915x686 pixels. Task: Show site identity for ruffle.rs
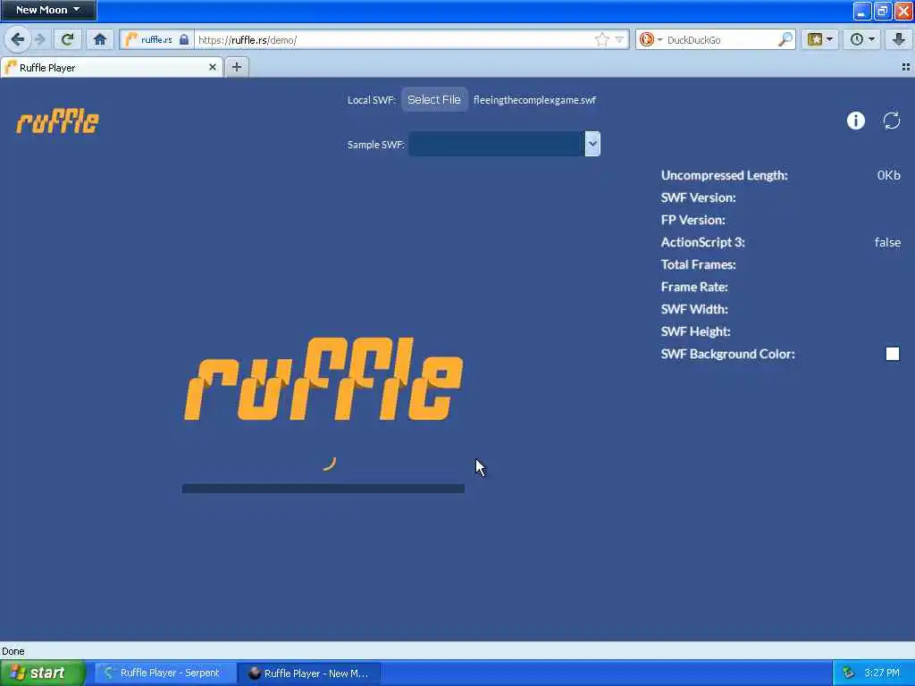pos(157,39)
